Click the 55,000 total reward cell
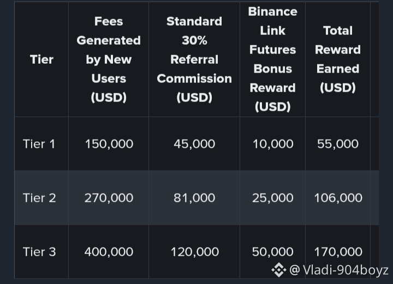 (338, 144)
